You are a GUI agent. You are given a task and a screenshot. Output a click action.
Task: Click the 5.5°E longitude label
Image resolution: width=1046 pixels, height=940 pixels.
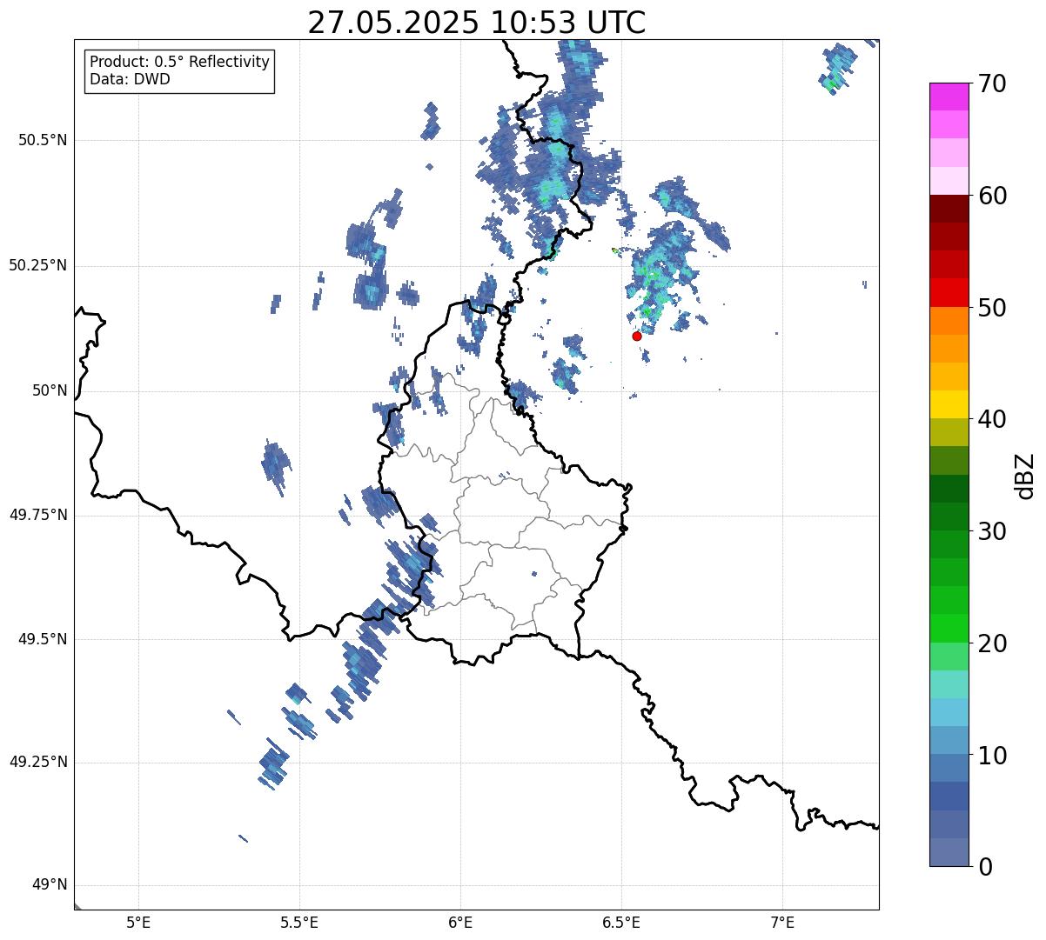(299, 922)
